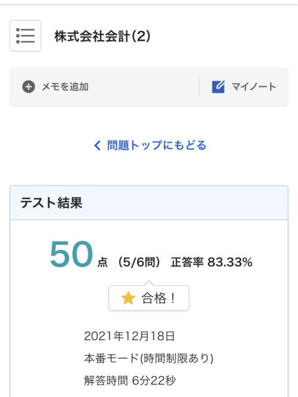298x397 pixels.
Task: Click the divider between memo and note buttons
Action: pos(199,87)
